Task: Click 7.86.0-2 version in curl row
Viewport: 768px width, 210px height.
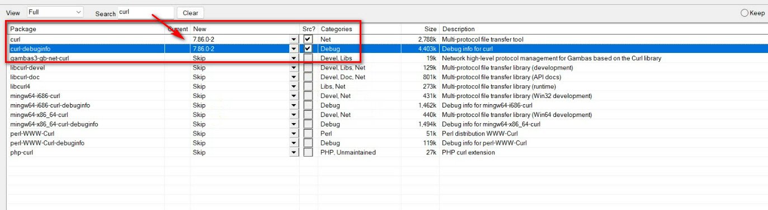Action: tap(204, 40)
